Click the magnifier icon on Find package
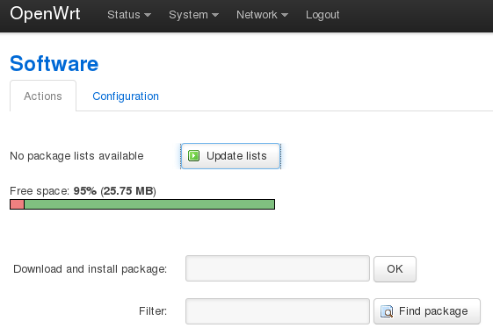 coord(387,311)
